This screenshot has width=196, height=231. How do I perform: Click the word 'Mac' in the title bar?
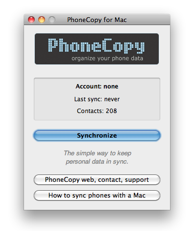point(121,20)
